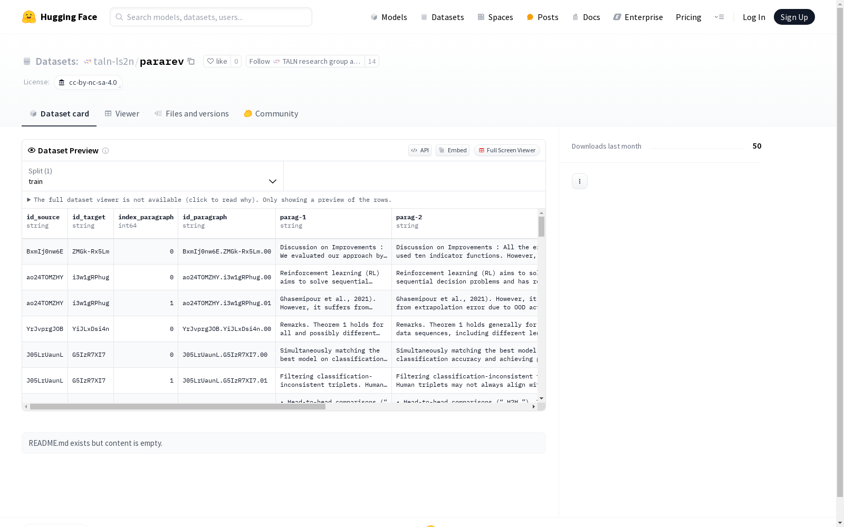The image size is (844, 527).
Task: Open the Pricing page
Action: (x=688, y=17)
